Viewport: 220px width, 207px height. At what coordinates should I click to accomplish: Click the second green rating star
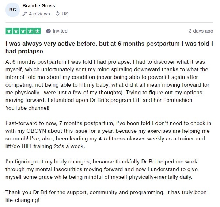pyautogui.click(x=16, y=31)
